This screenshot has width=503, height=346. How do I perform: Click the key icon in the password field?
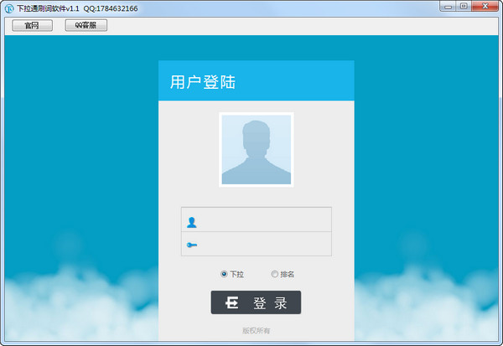(x=192, y=245)
